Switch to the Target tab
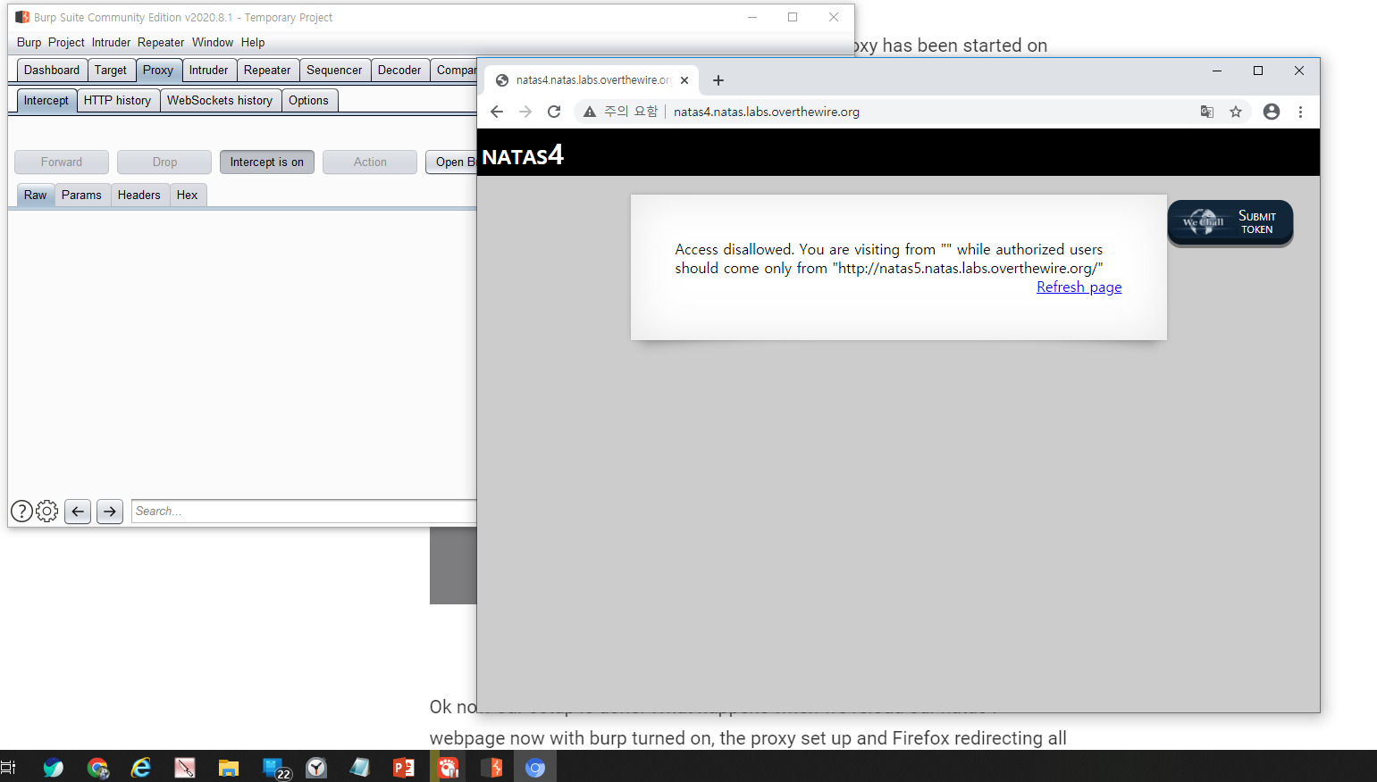Image resolution: width=1377 pixels, height=782 pixels. click(x=111, y=70)
